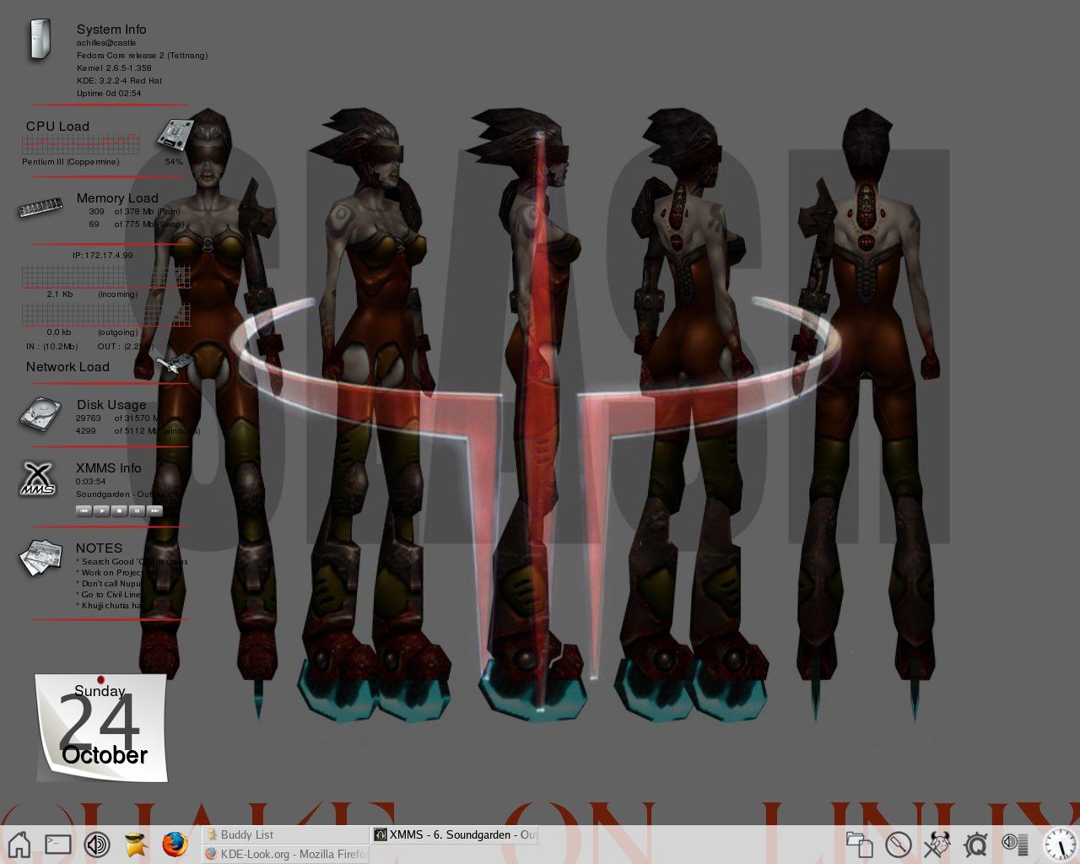Click the Q gear tray icon
1080x864 pixels.
(975, 844)
